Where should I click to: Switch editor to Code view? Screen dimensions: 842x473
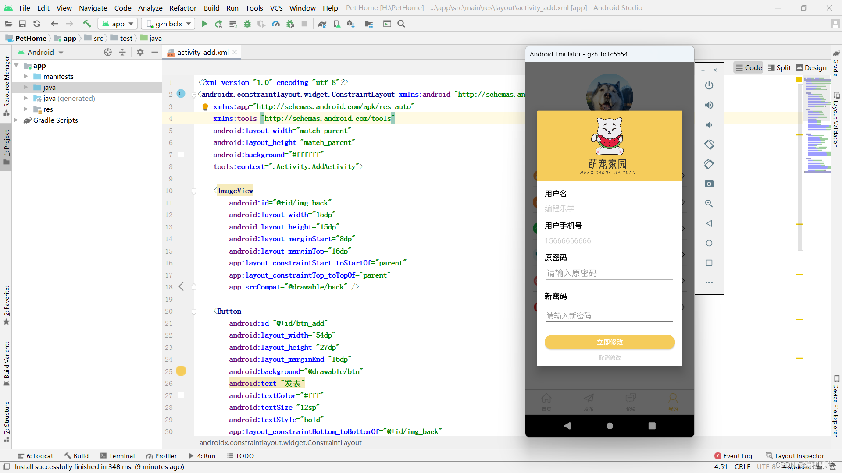coord(749,67)
